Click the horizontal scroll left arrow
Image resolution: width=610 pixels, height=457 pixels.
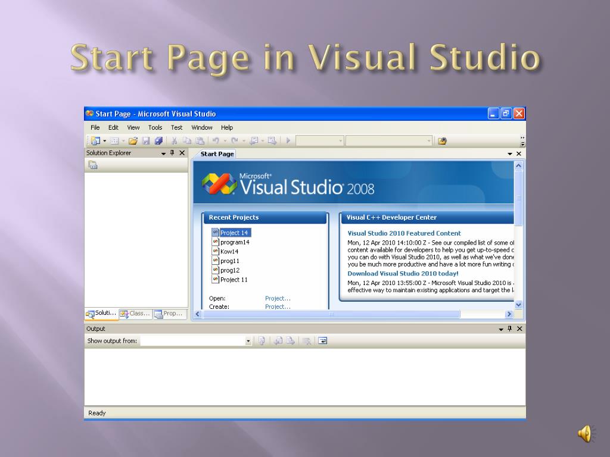click(198, 314)
